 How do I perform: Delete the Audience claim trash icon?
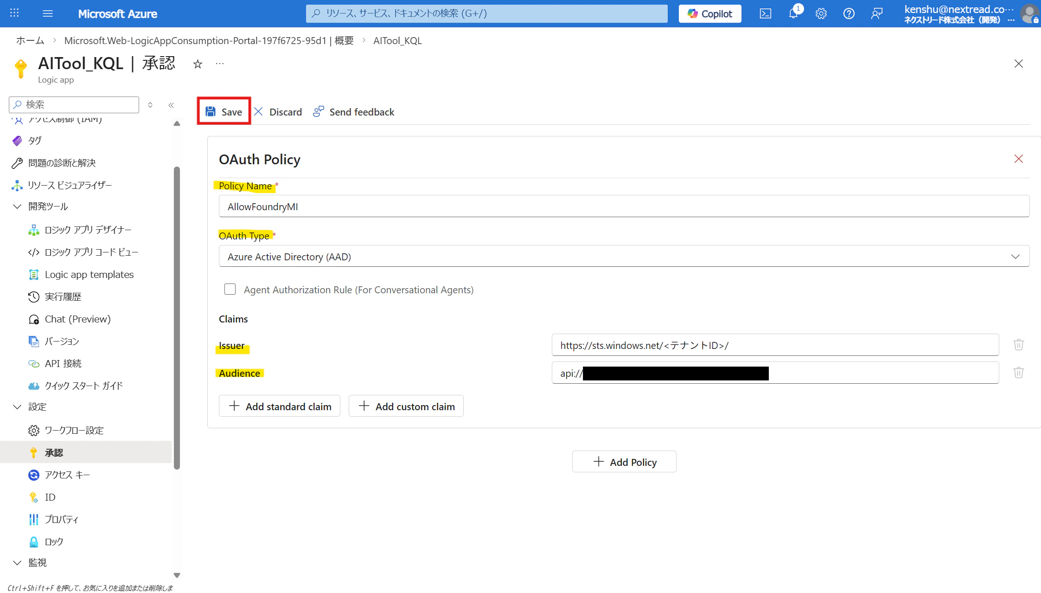pyautogui.click(x=1018, y=373)
